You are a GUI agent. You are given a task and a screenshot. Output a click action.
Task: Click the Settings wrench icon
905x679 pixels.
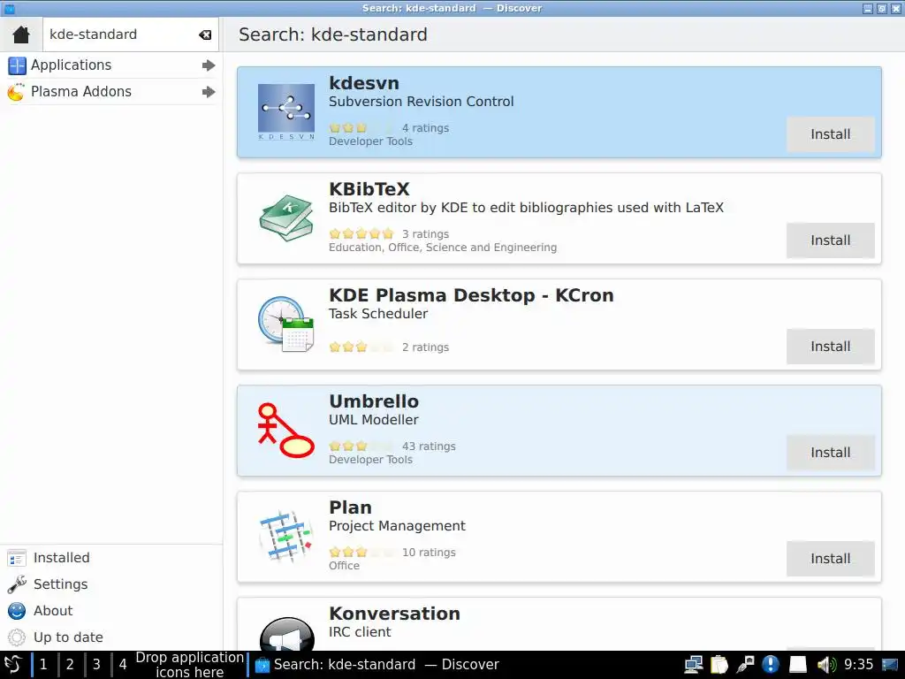coord(17,584)
